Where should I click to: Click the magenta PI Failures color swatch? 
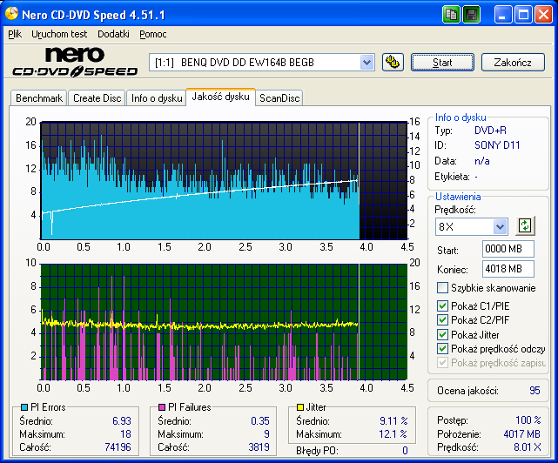click(162, 407)
